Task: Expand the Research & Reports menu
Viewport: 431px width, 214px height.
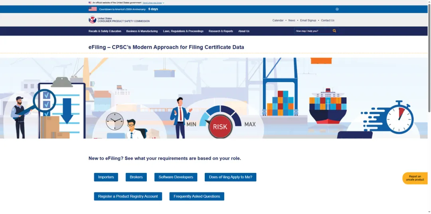Action: click(221, 31)
